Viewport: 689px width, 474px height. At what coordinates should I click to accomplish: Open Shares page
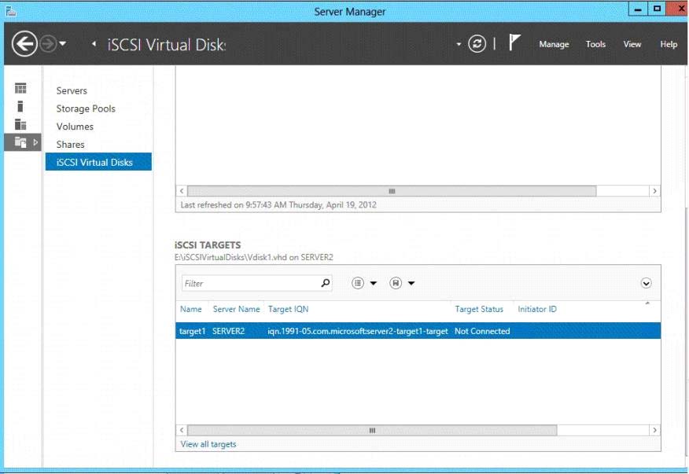pos(70,145)
